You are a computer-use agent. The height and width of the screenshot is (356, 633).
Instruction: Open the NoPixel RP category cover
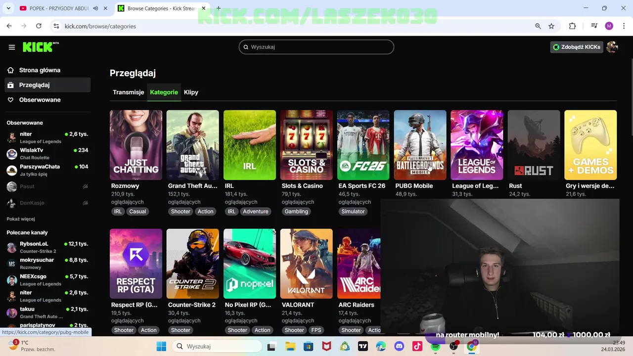click(250, 264)
